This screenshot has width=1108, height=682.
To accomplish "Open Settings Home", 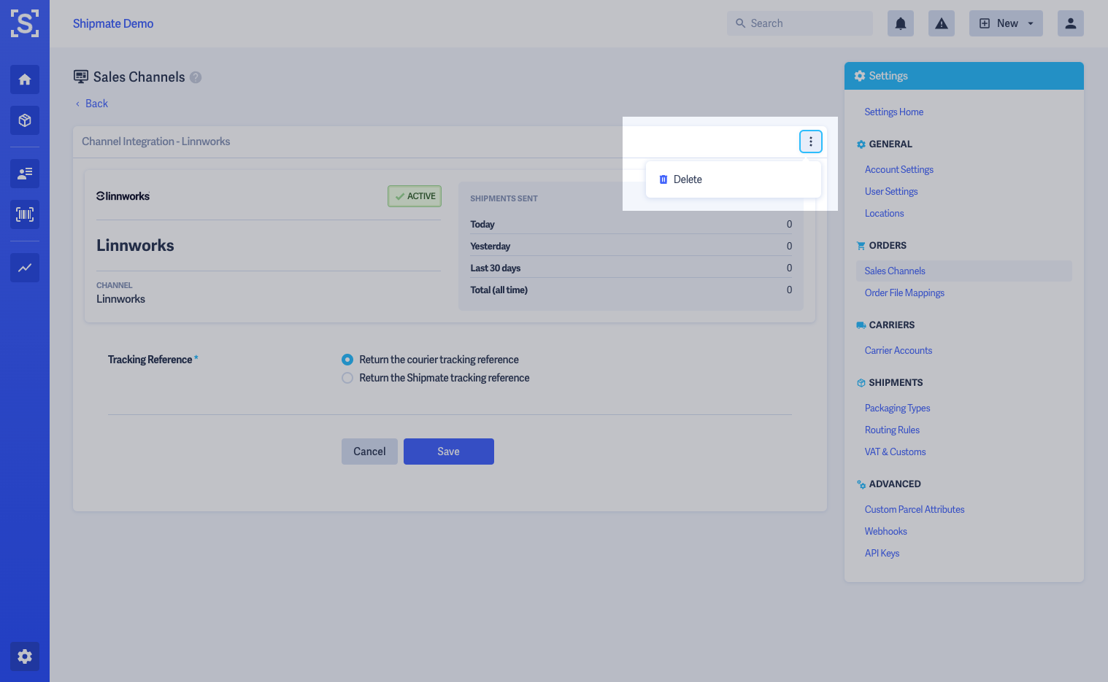I will tap(894, 112).
